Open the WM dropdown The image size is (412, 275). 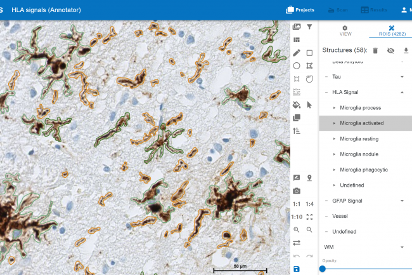(402, 247)
